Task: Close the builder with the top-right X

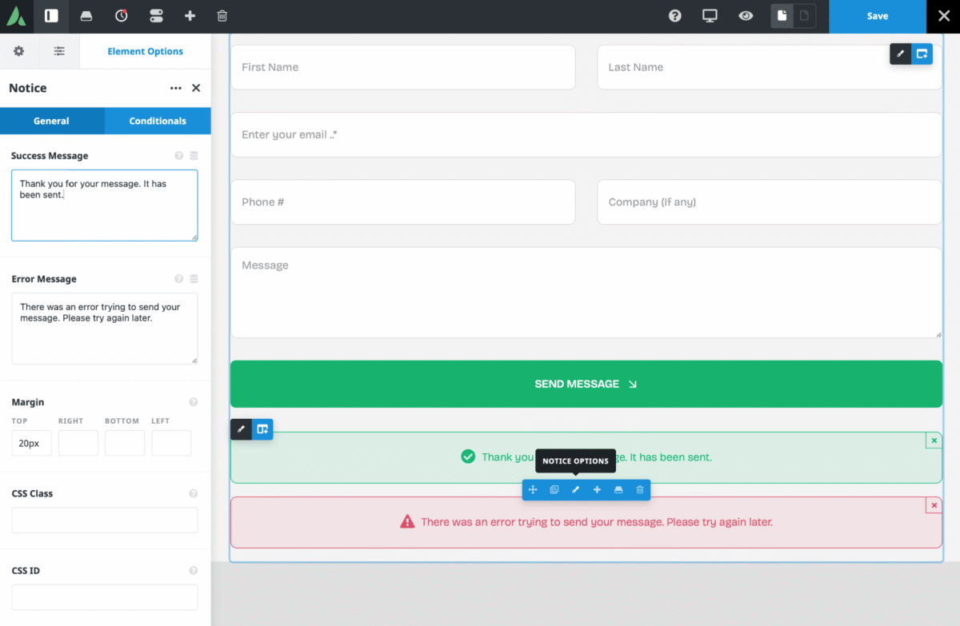Action: coord(943,16)
